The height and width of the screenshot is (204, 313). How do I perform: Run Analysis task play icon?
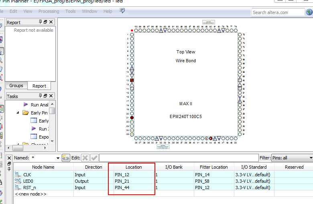coord(26,104)
